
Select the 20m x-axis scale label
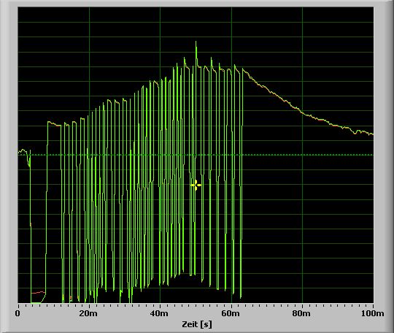tap(88, 313)
